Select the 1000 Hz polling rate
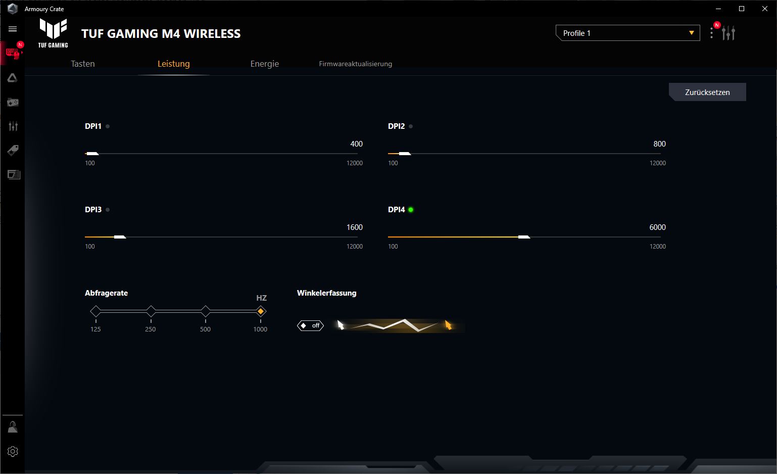Viewport: 777px width, 474px height. tap(261, 311)
